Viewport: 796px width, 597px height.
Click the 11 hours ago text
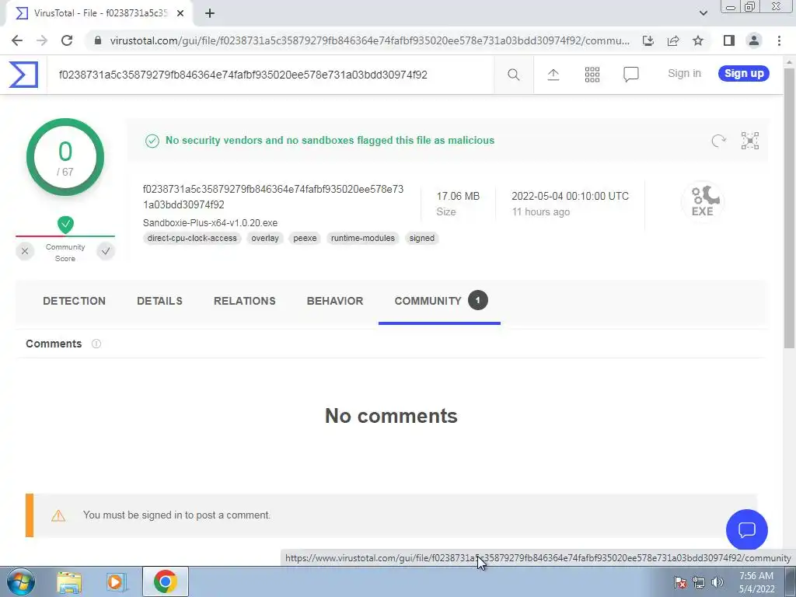[541, 211]
